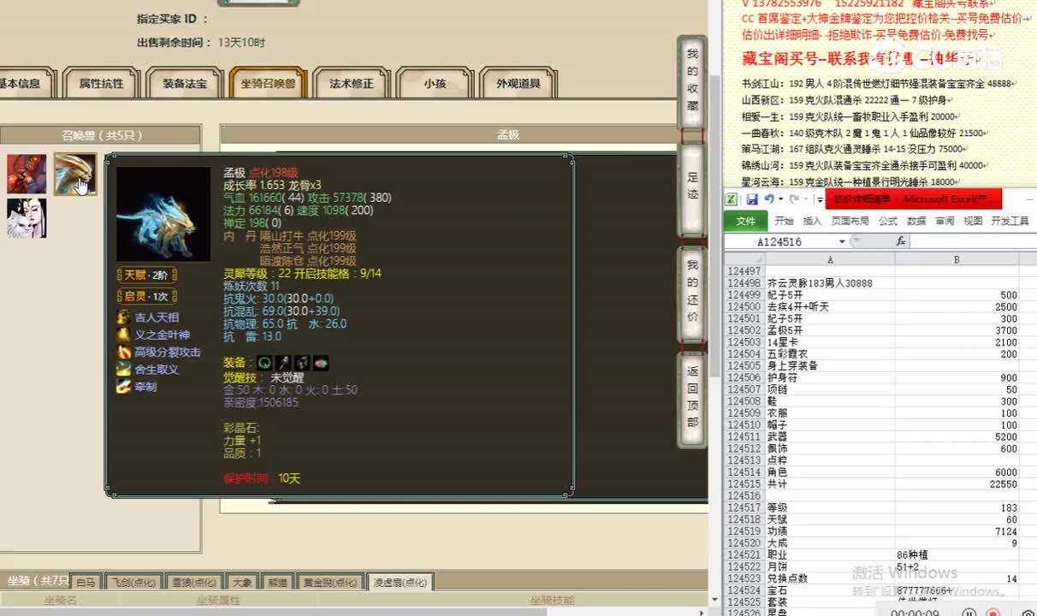Screen dimensions: 1037x616
Task: Select the golden Mengji pet thumbnail
Action: coord(74,174)
